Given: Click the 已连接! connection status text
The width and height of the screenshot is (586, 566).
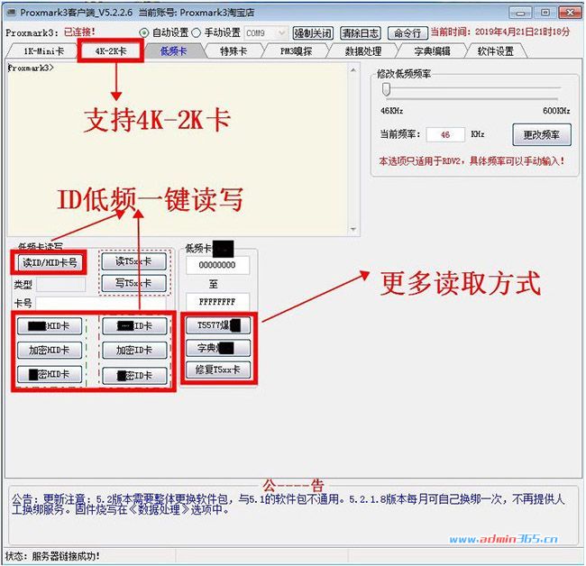Looking at the screenshot, I should 79,32.
